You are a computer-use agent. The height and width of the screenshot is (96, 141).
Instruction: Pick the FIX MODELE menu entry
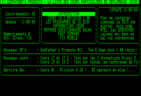point(69,38)
